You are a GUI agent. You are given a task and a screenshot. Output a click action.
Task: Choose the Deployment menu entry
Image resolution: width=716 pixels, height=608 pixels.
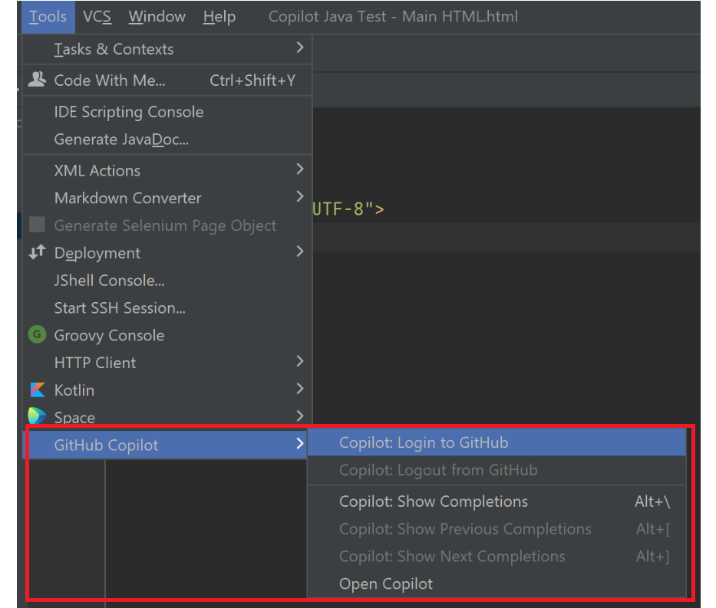tap(167, 253)
